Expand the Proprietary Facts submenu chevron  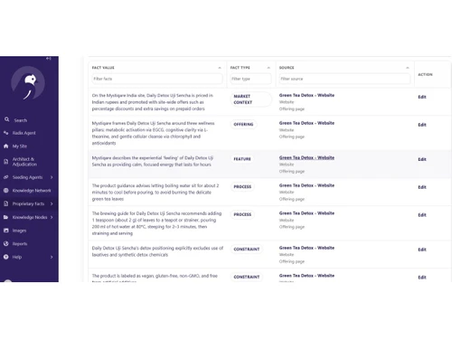point(52,203)
